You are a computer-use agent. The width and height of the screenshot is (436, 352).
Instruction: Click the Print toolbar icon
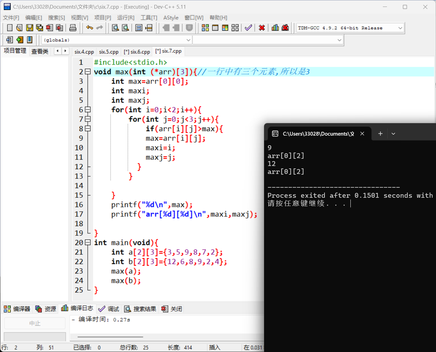point(73,28)
